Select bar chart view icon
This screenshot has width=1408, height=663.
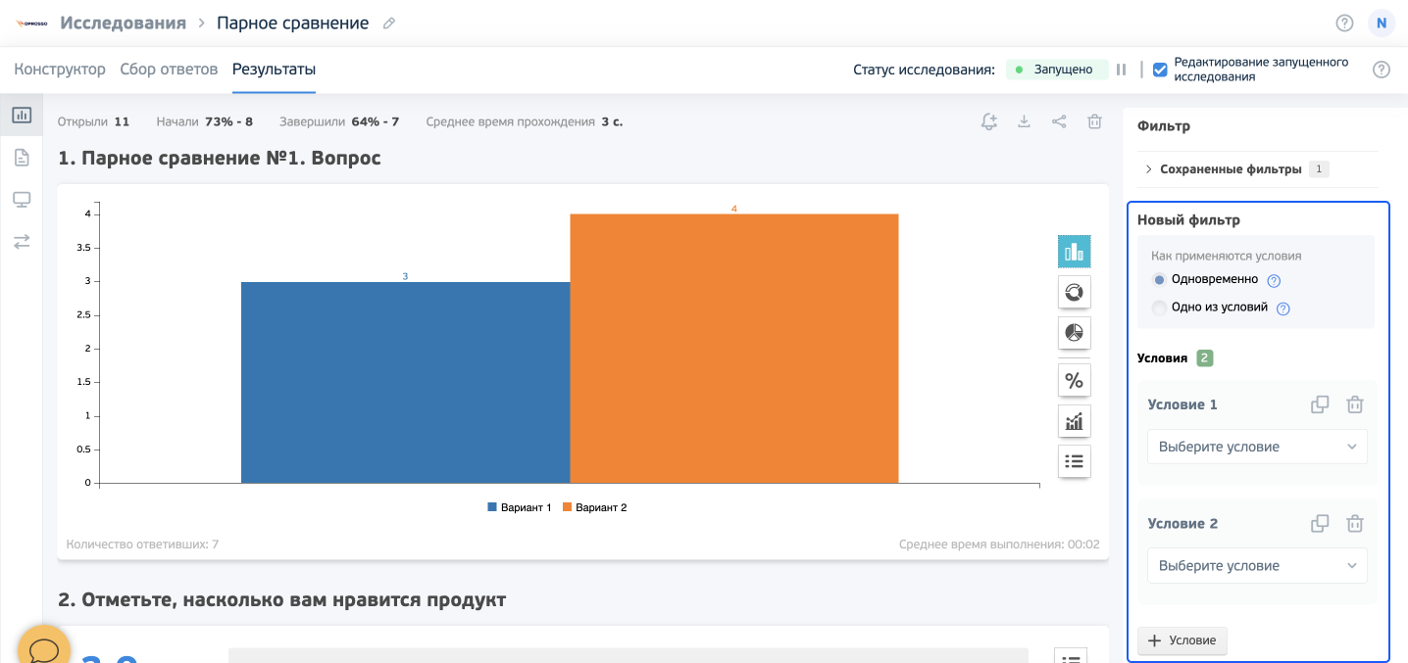point(1075,252)
